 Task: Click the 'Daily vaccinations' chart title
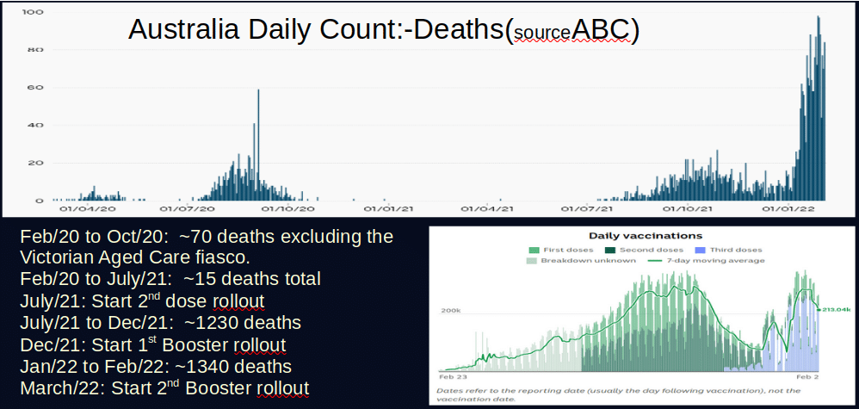pyautogui.click(x=644, y=236)
